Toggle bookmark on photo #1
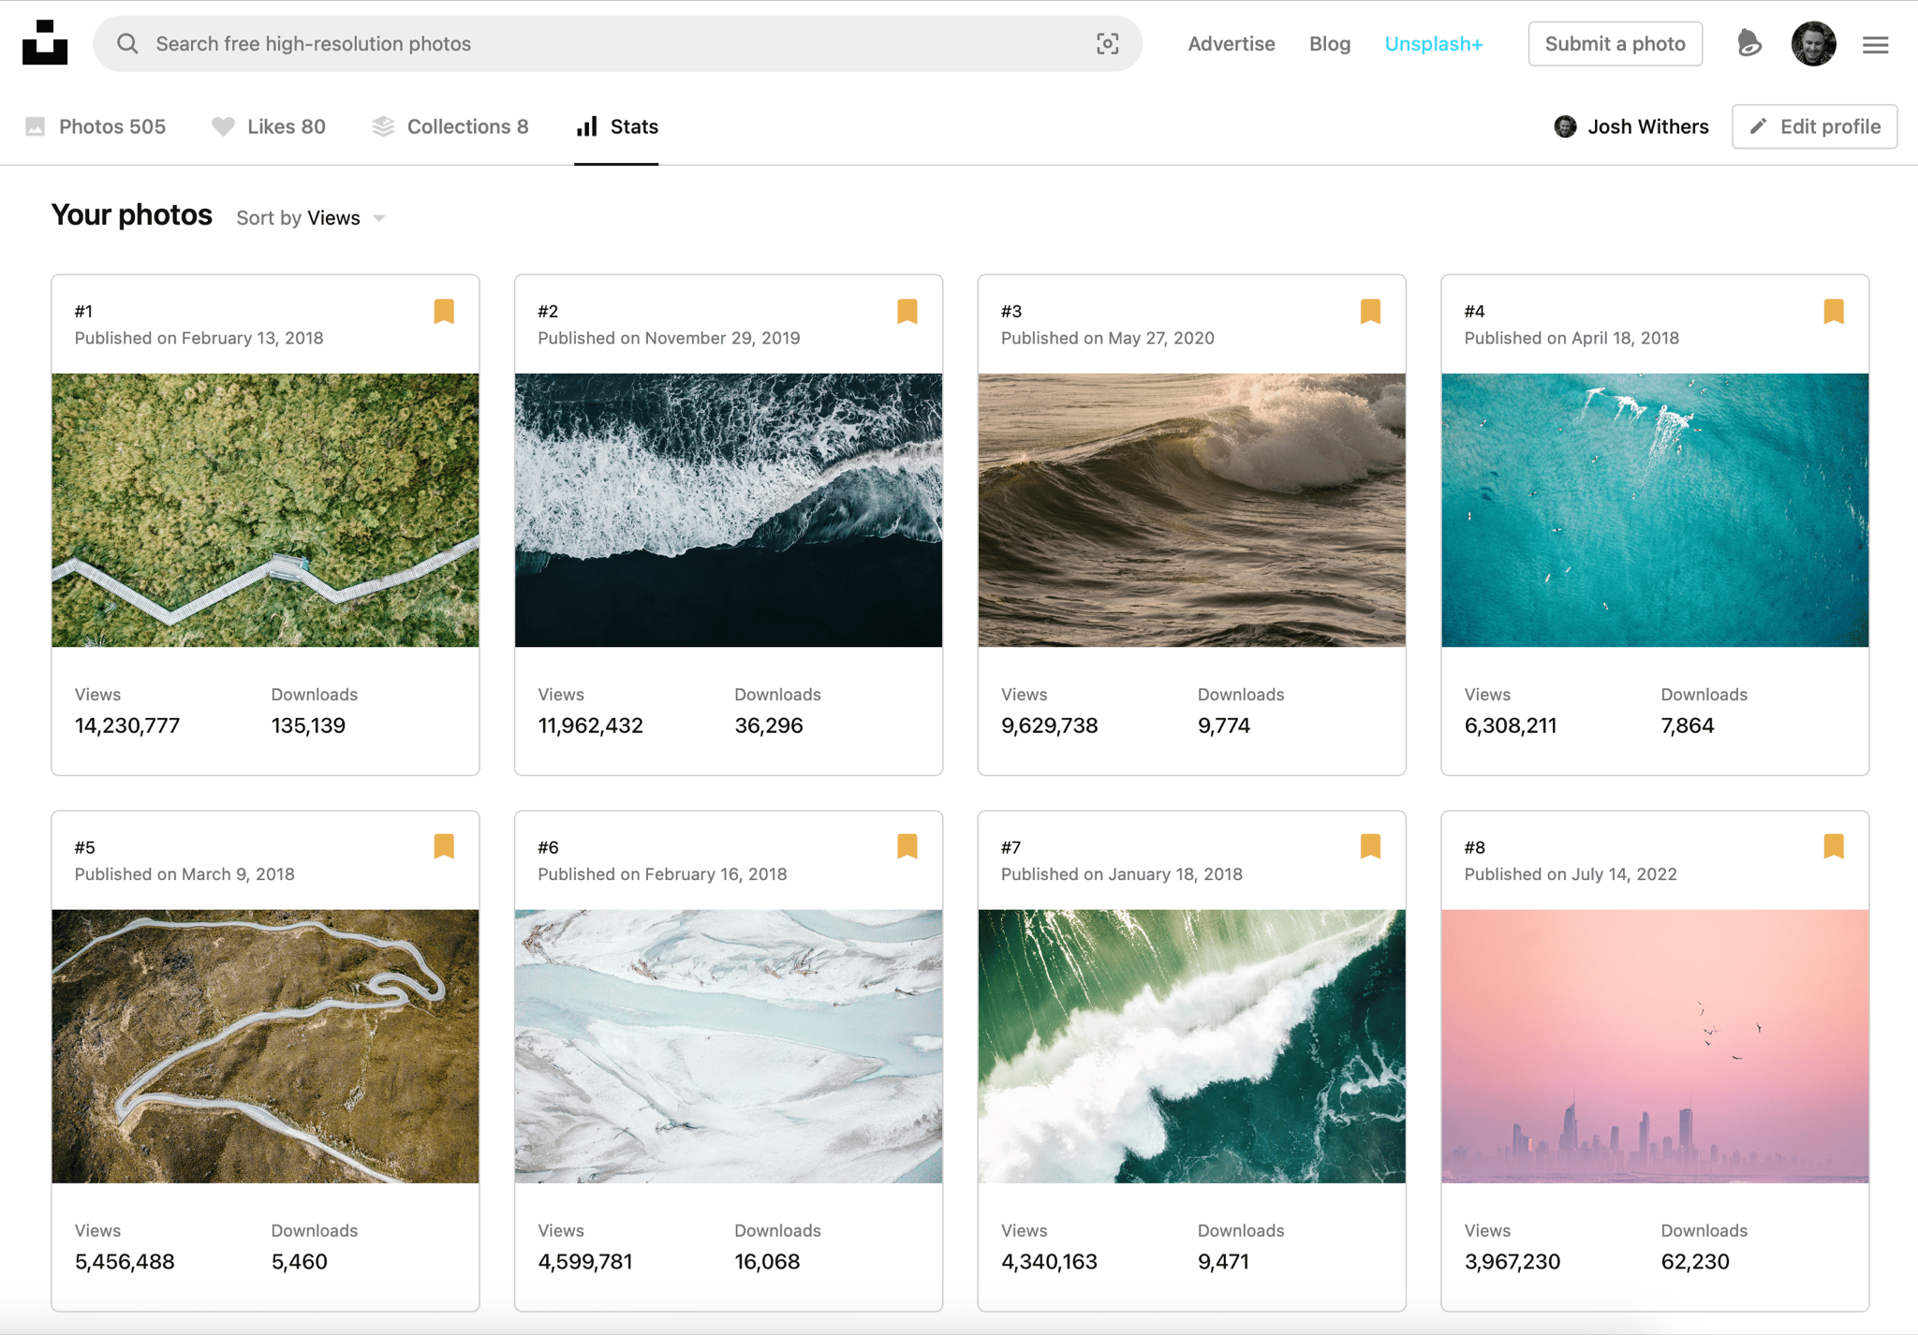The width and height of the screenshot is (1918, 1335). click(444, 312)
